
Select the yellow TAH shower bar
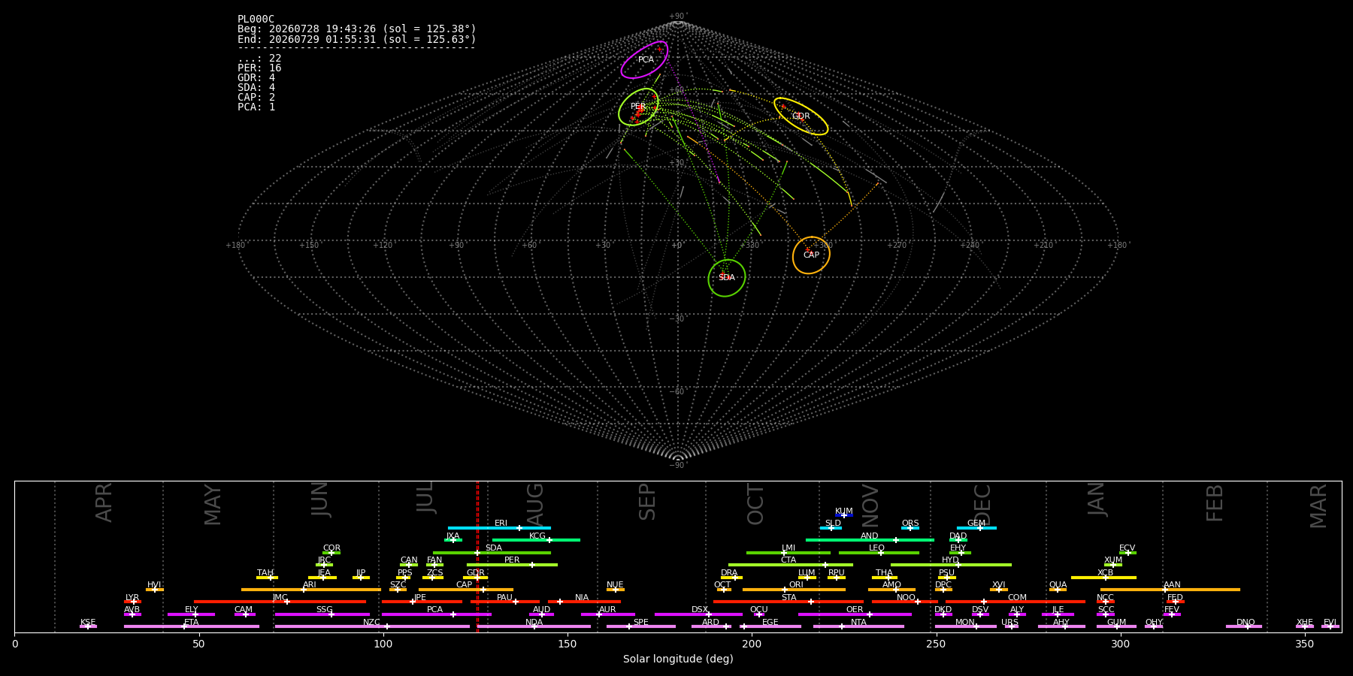pos(267,578)
